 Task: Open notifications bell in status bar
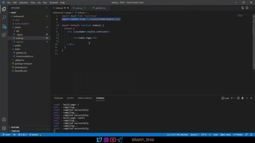pos(251,135)
